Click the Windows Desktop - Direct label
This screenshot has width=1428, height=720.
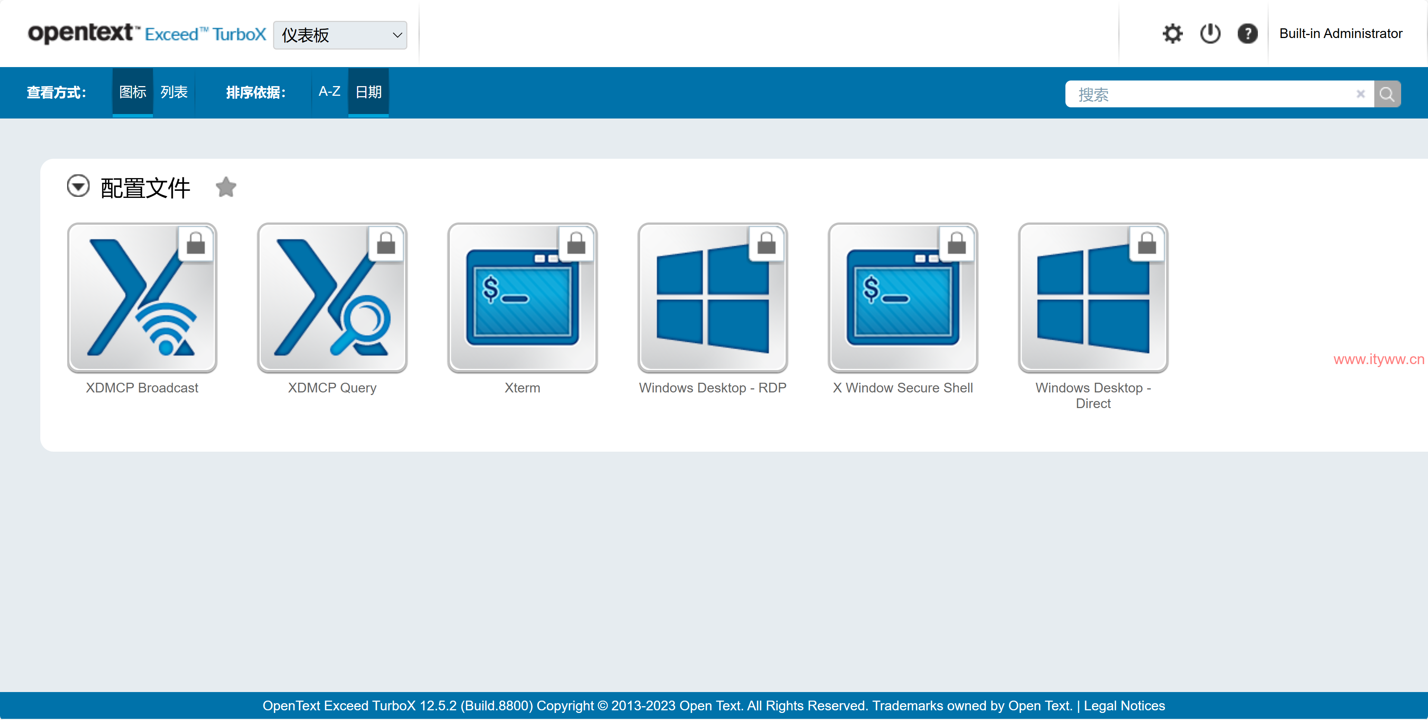pyautogui.click(x=1093, y=395)
